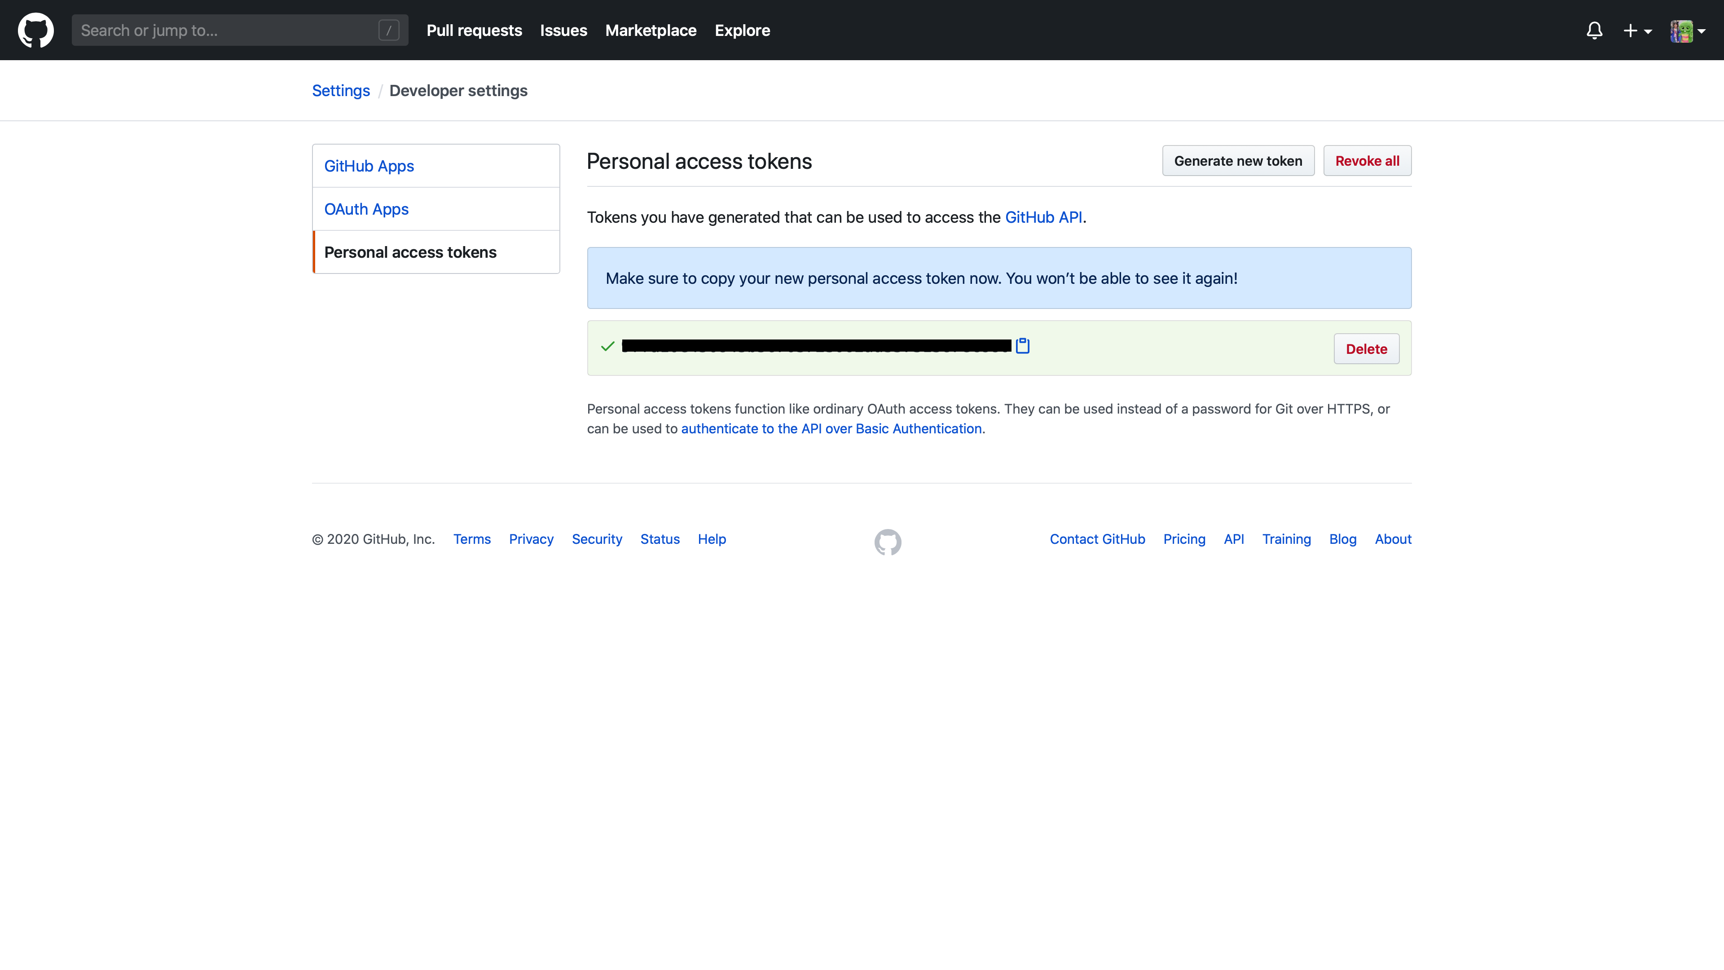Viewport: 1724px width, 970px height.
Task: Open the user avatar menu
Action: (x=1687, y=31)
